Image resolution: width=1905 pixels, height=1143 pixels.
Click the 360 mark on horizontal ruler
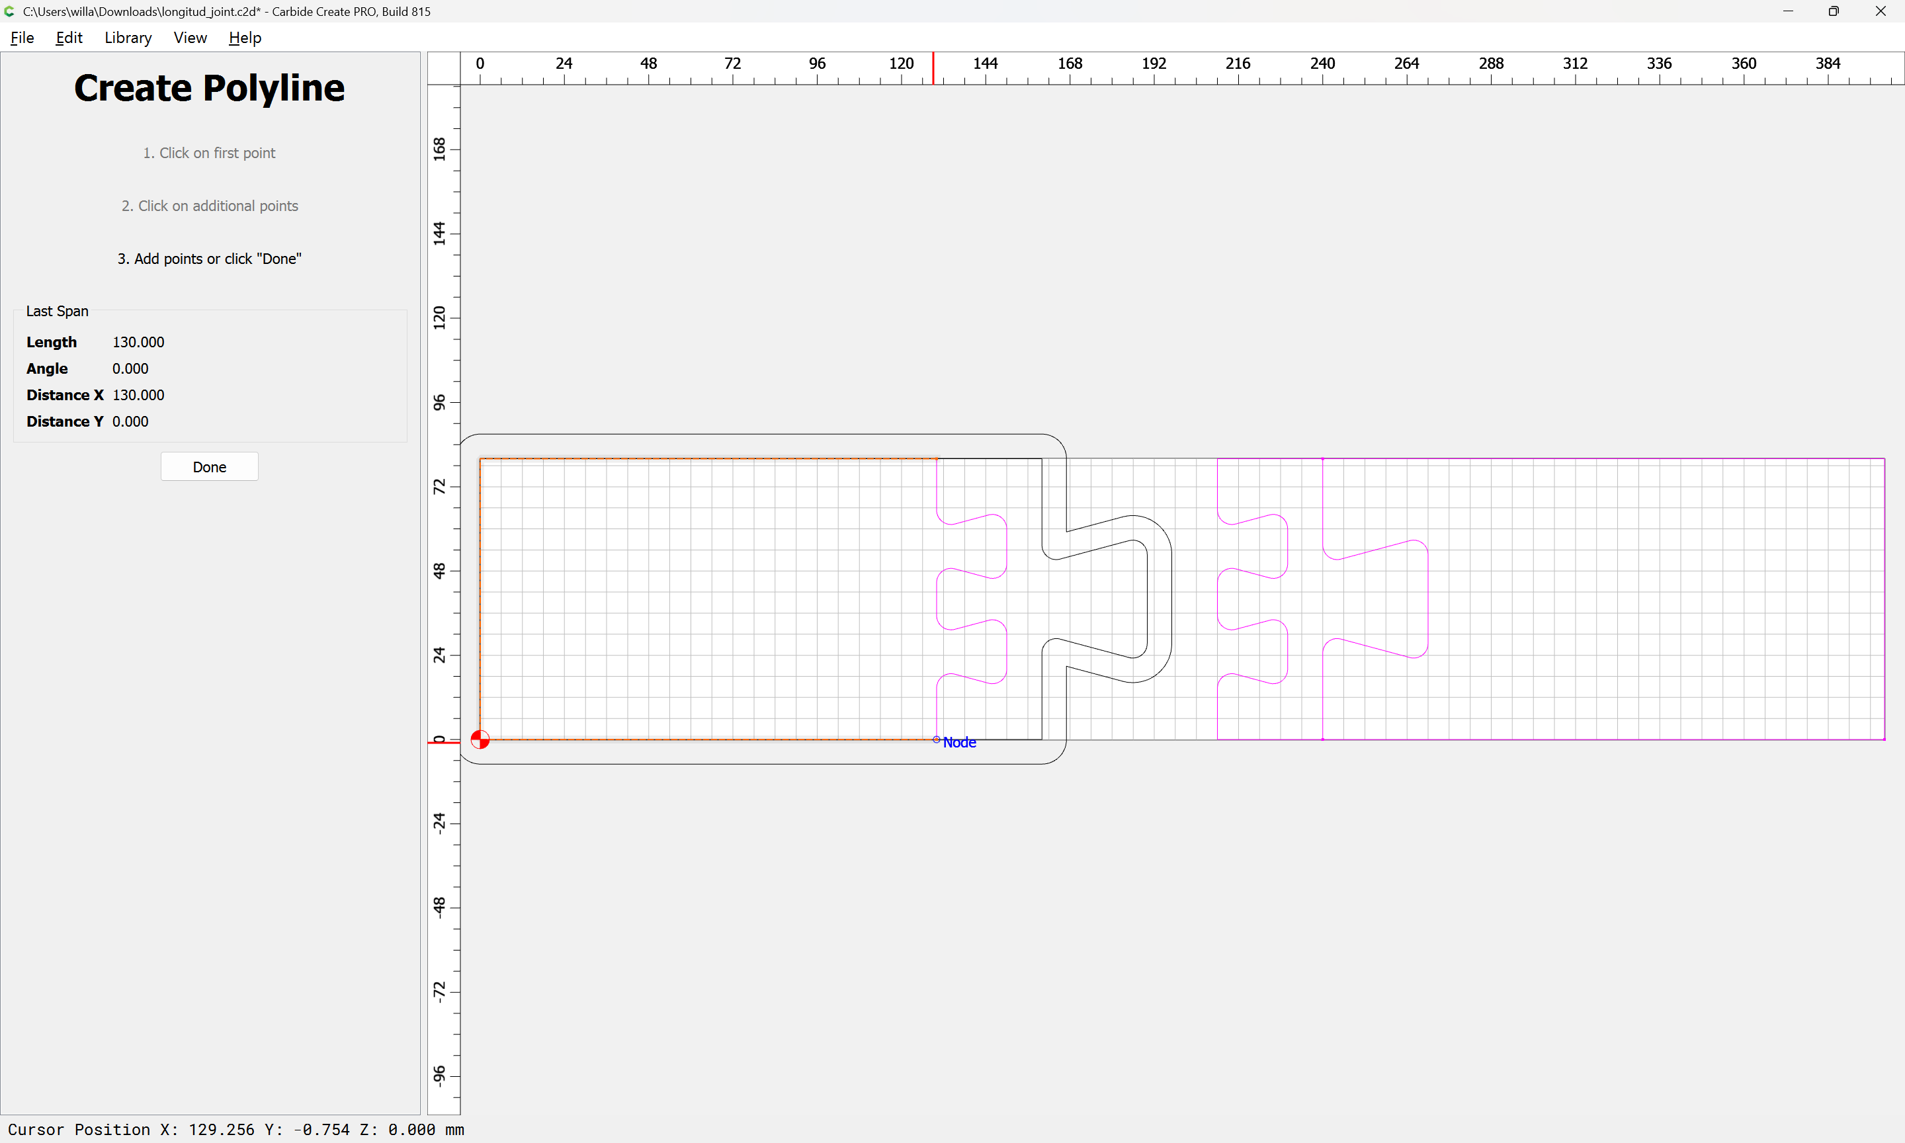pos(1744,63)
